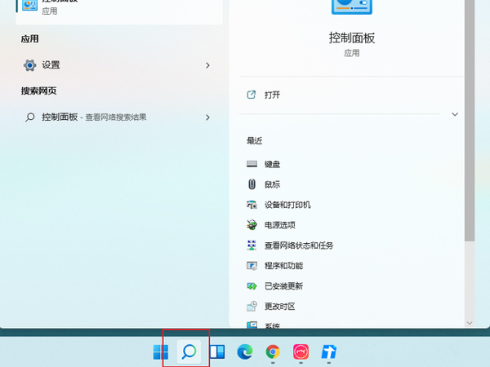This screenshot has width=490, height=367.
Task: Open 程序和功能 from recent items
Action: coord(283,266)
